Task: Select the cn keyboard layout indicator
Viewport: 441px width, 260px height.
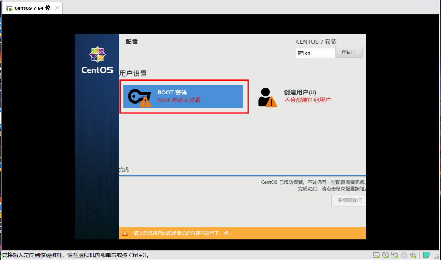Action: [308, 53]
